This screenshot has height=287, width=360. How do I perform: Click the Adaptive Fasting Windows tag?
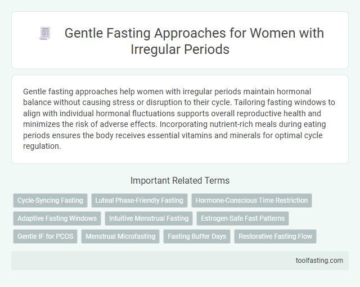click(x=57, y=218)
